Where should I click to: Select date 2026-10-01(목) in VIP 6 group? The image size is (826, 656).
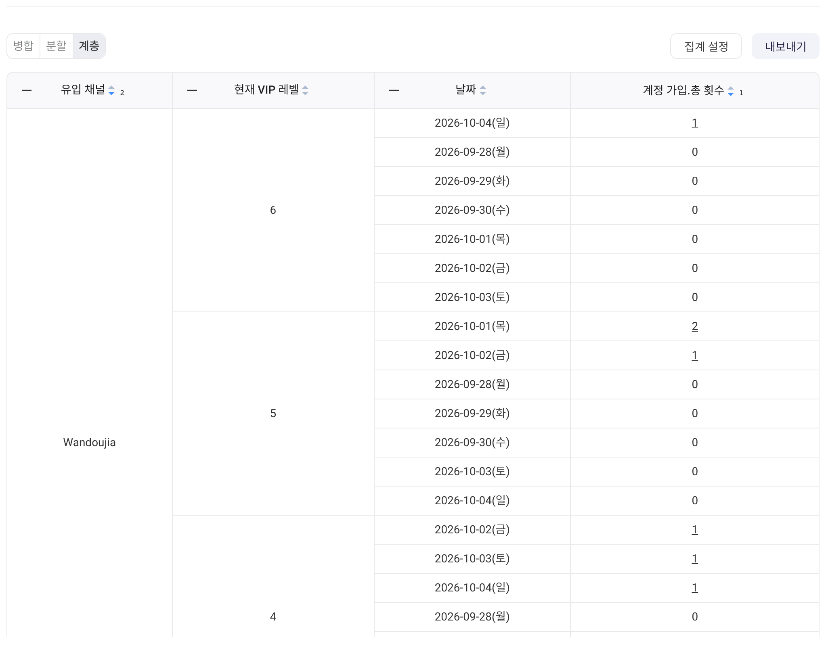coord(472,239)
